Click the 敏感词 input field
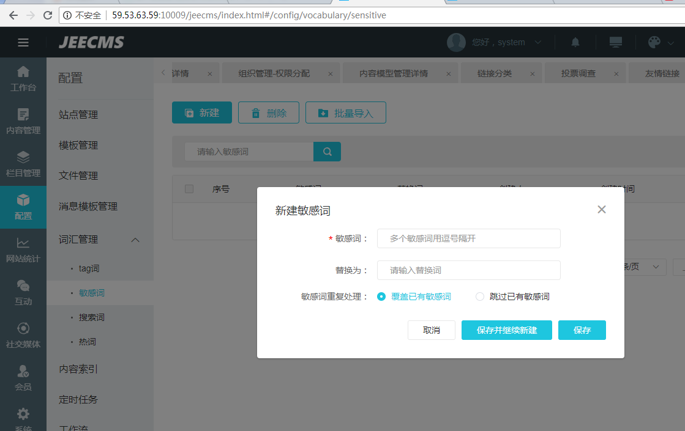This screenshot has width=685, height=431. point(468,238)
